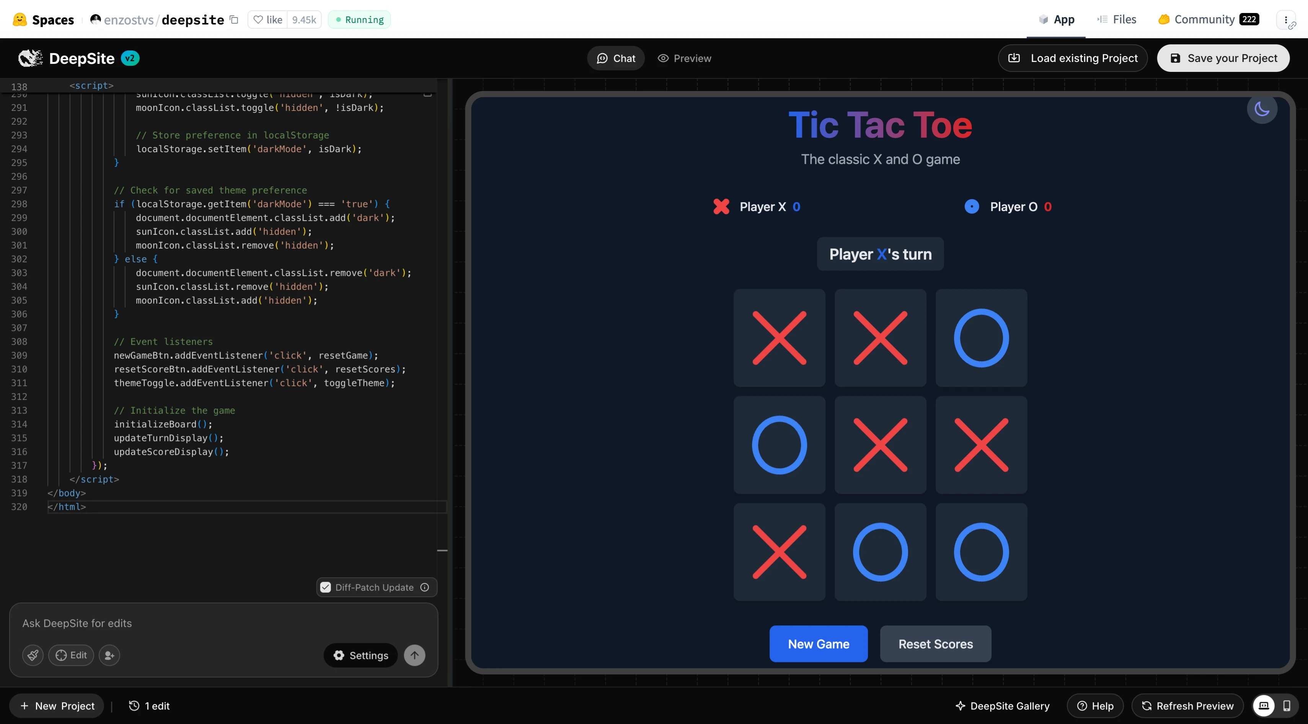Image resolution: width=1308 pixels, height=724 pixels.
Task: Click the Hugging Face Spaces logo
Action: 43,19
